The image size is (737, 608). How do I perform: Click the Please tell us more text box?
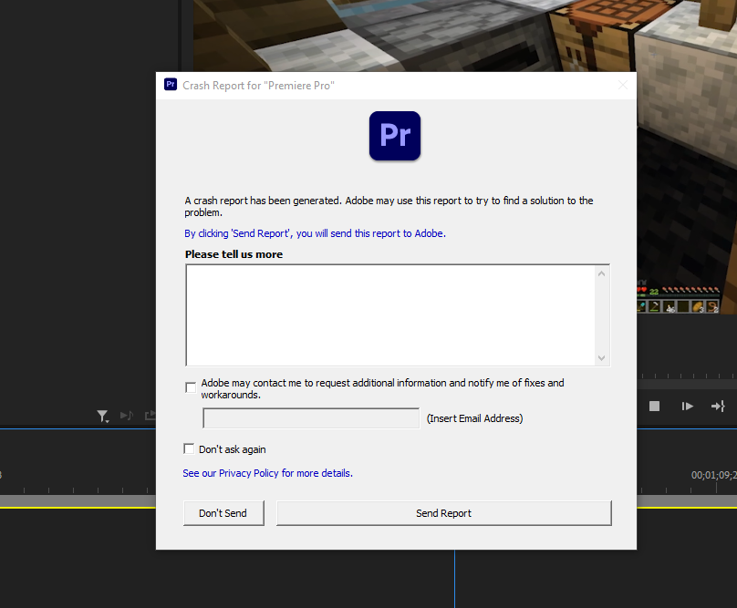click(390, 314)
